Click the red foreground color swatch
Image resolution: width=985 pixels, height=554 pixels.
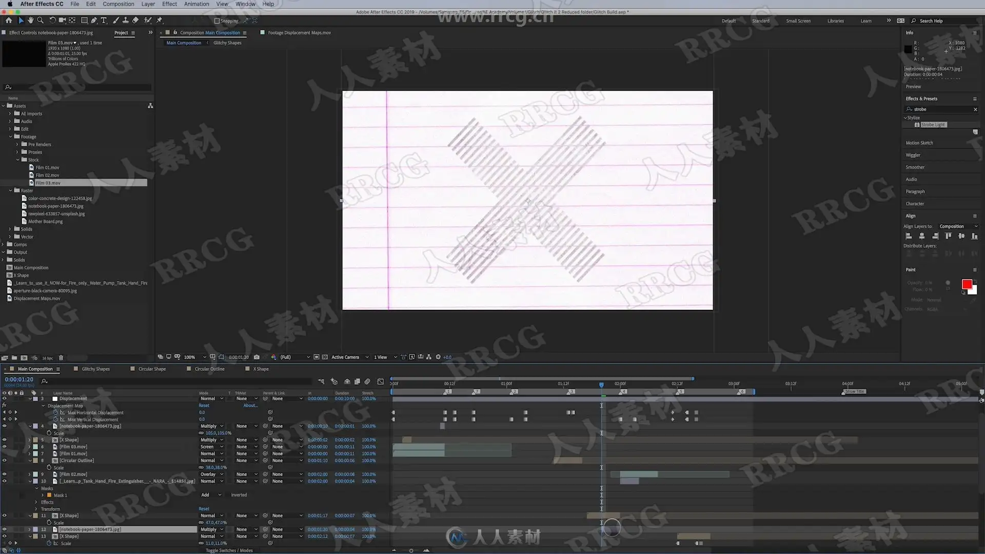[967, 284]
